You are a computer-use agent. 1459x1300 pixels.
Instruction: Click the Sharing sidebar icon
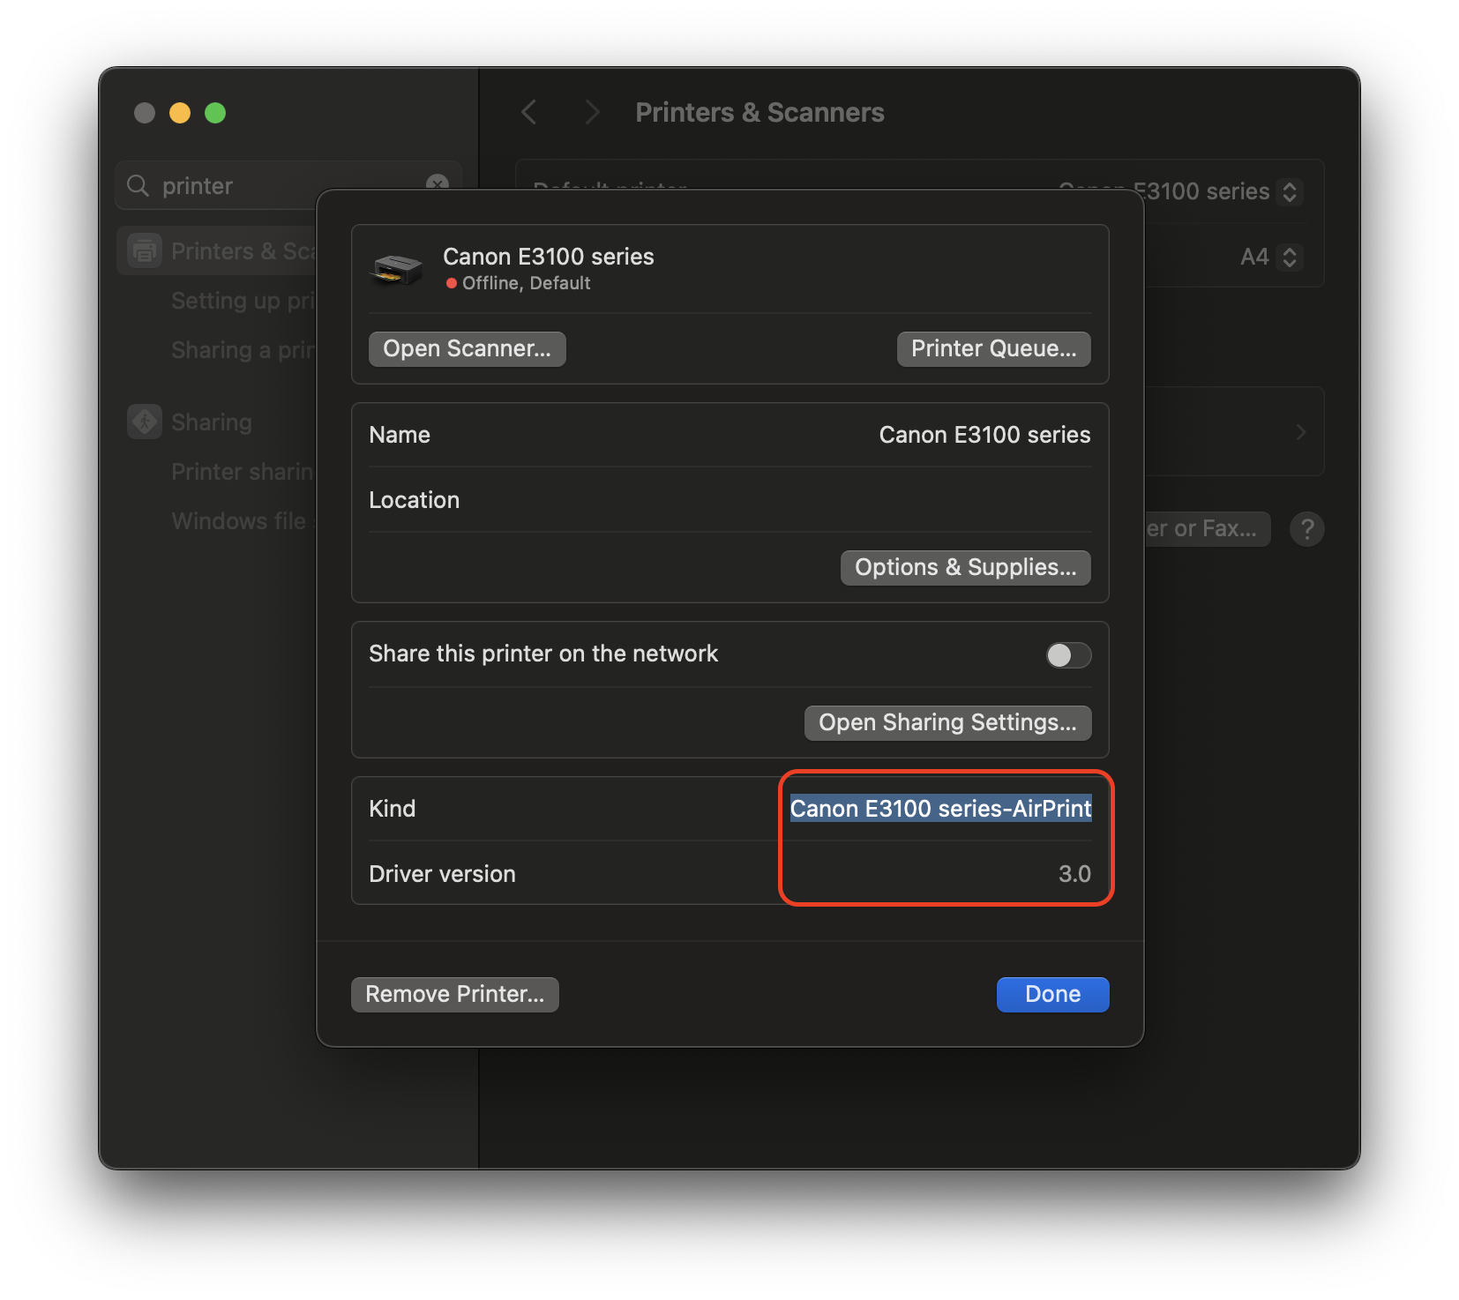[145, 422]
